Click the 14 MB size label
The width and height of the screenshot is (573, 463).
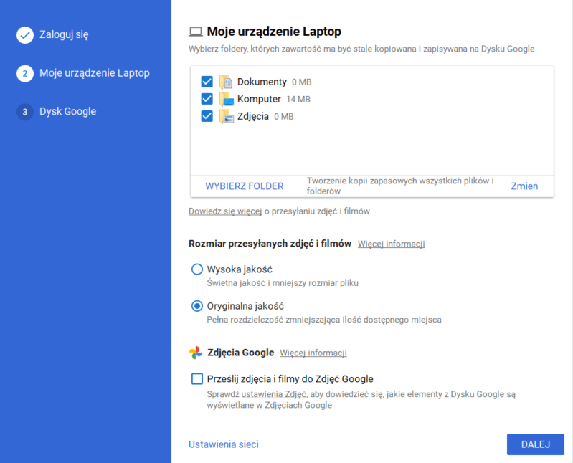298,100
